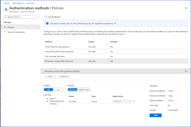Click the Registration column header
The width and height of the screenshot is (191, 127).
click(x=118, y=96)
